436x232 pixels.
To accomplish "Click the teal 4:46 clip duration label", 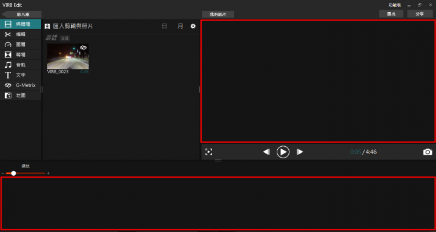I will (x=84, y=72).
